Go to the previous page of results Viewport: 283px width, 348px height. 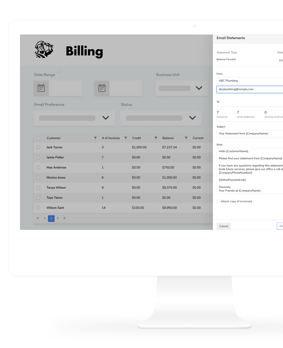pos(45,218)
